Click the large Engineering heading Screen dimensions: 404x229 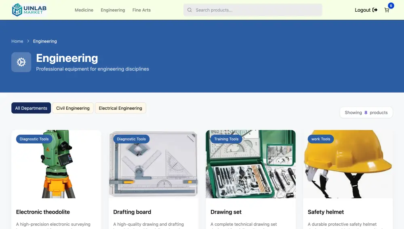[67, 58]
